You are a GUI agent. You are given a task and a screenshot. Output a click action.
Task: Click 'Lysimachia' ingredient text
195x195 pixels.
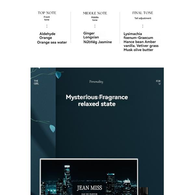tap(133, 34)
